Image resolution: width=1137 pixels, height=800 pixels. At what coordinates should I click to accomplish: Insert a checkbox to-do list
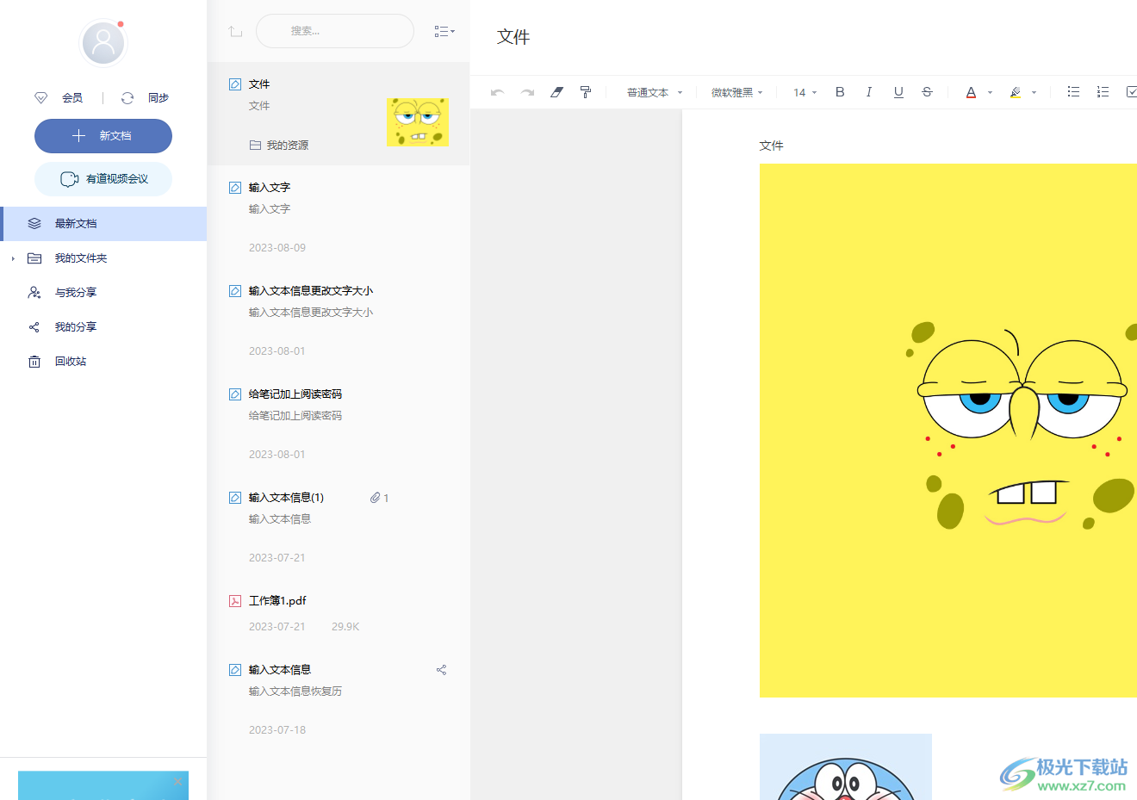tap(1132, 92)
